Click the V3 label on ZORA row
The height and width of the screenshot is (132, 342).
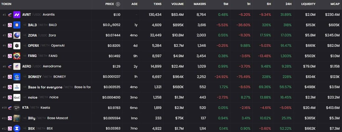(x=25, y=35)
